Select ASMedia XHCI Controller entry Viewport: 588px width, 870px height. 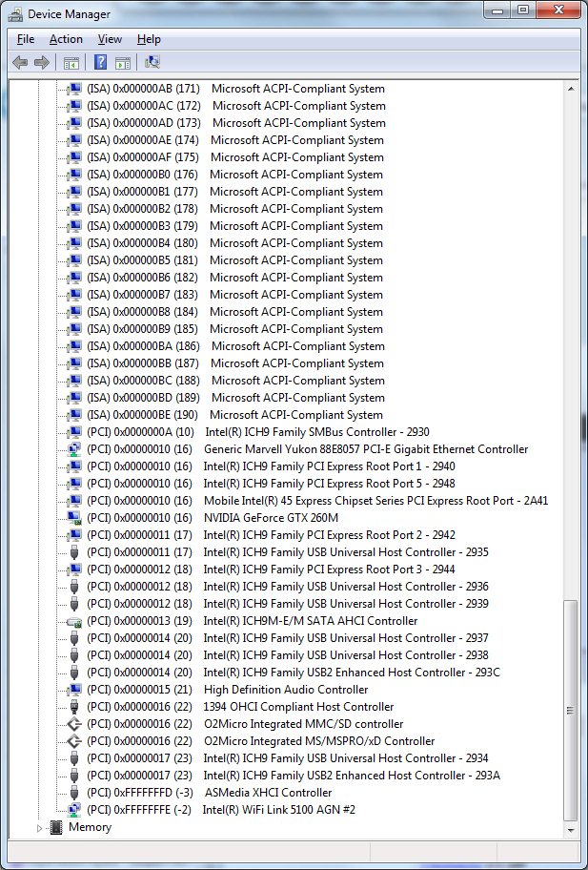(210, 793)
